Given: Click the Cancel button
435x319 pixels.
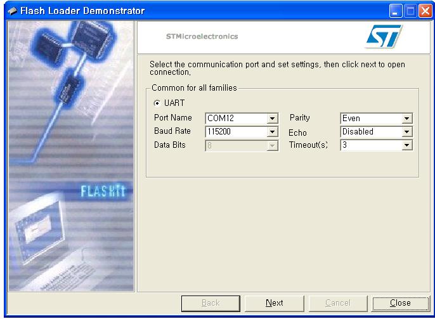Looking at the screenshot, I should coord(338,303).
